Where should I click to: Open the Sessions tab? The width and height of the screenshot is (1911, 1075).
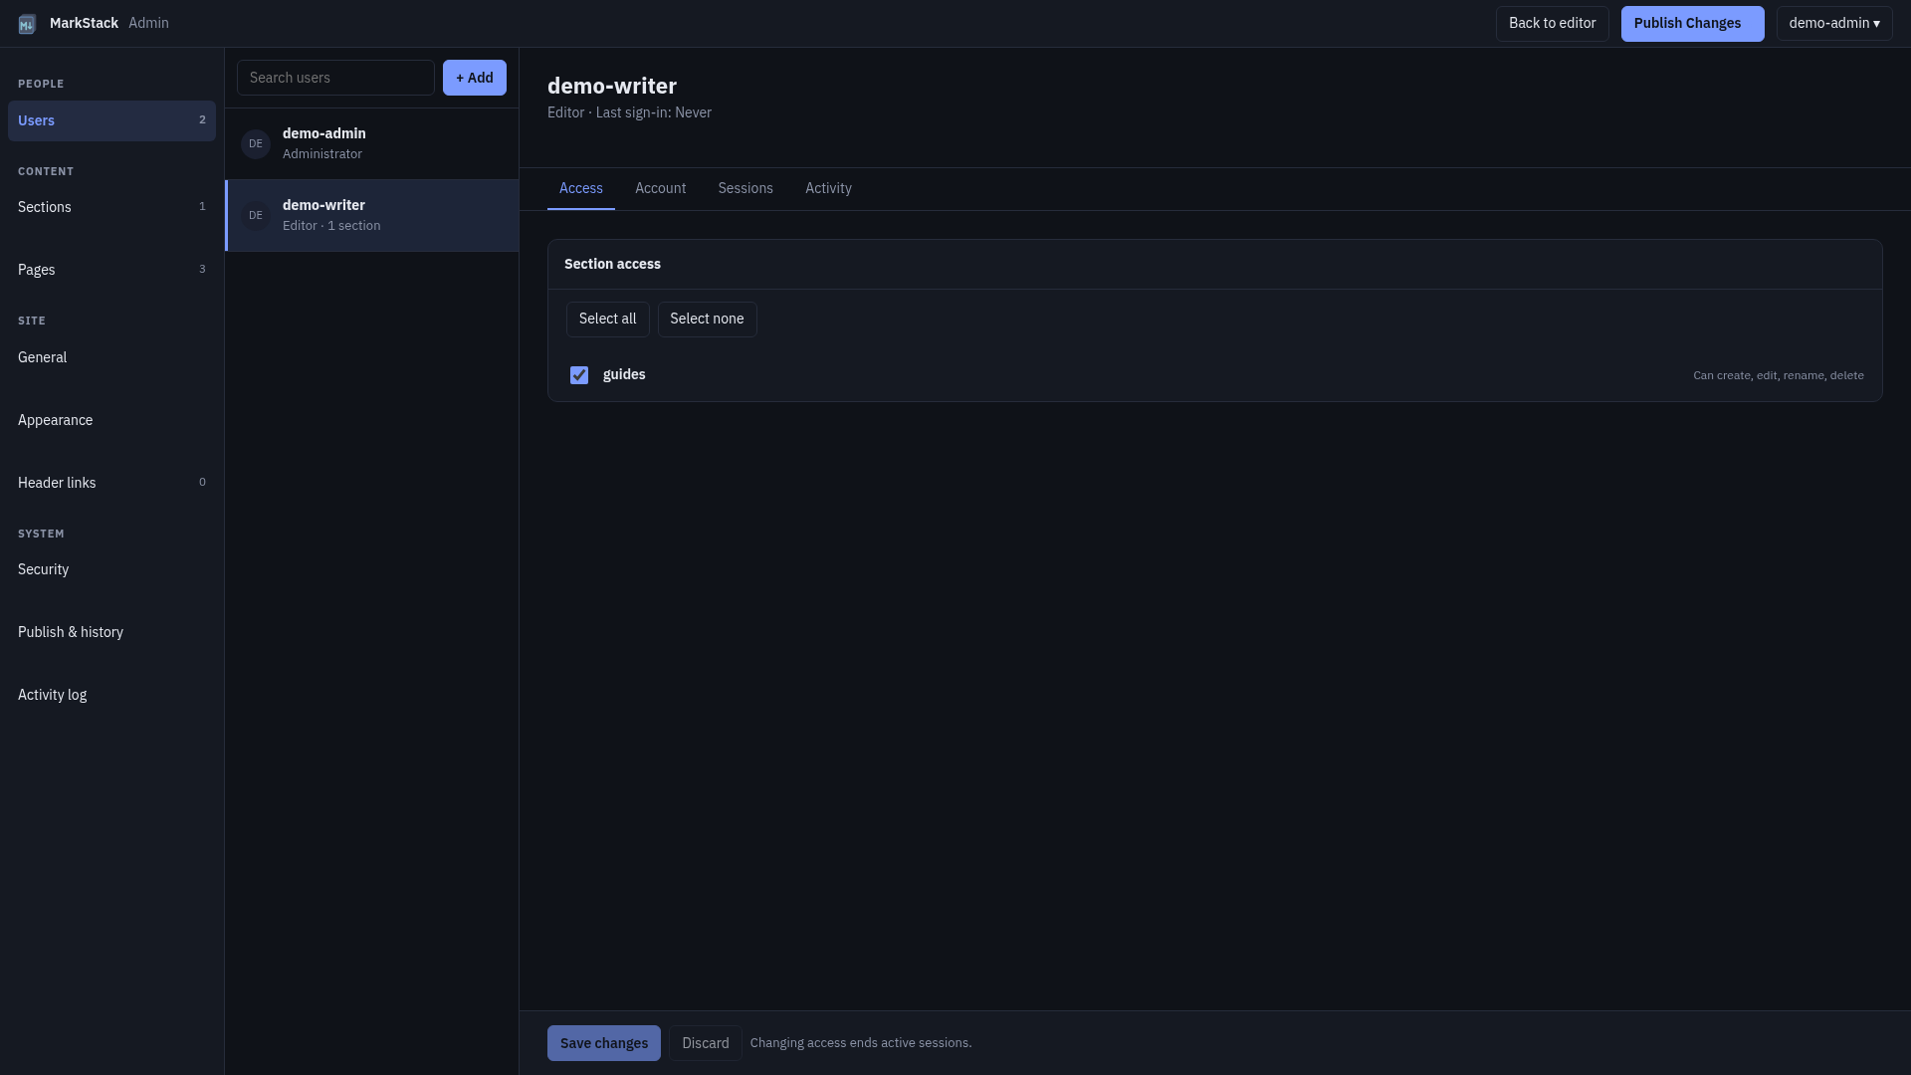(745, 189)
